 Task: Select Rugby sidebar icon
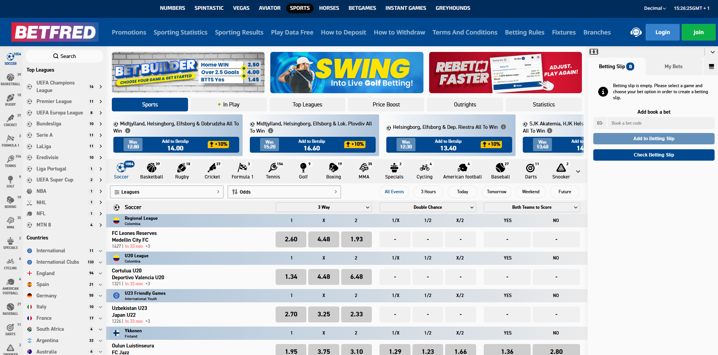coord(11,100)
